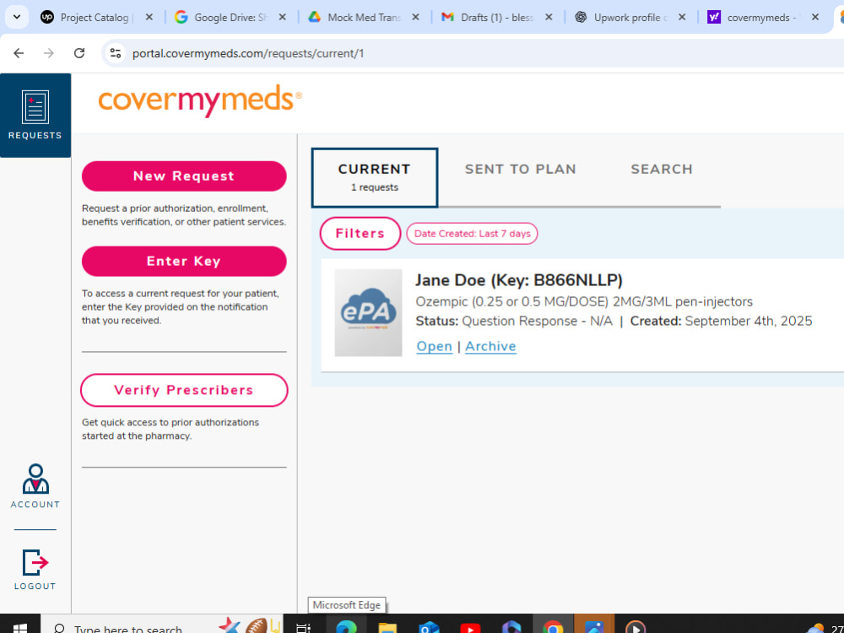Open the Copilot icon on the taskbar

coord(511,627)
